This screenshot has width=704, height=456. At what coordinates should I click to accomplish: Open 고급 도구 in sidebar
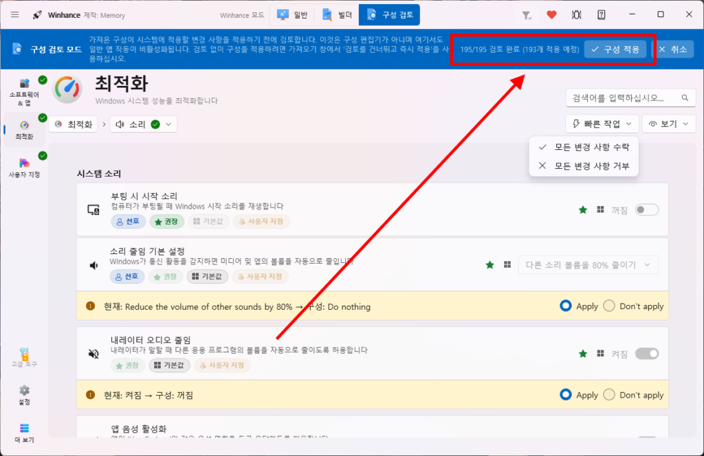24,358
